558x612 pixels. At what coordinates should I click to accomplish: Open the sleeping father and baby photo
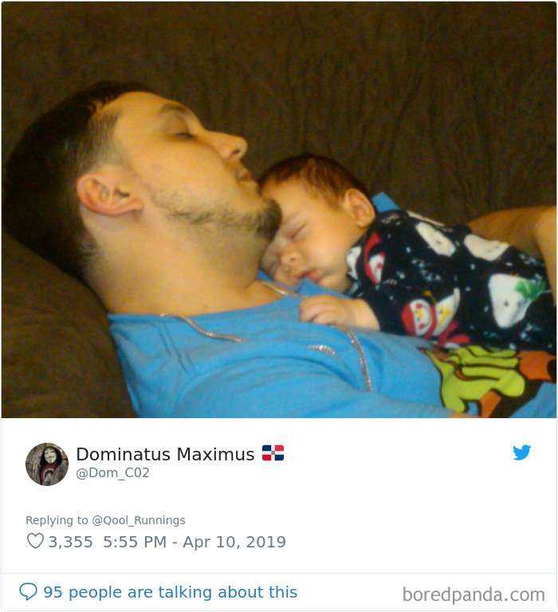tap(279, 210)
